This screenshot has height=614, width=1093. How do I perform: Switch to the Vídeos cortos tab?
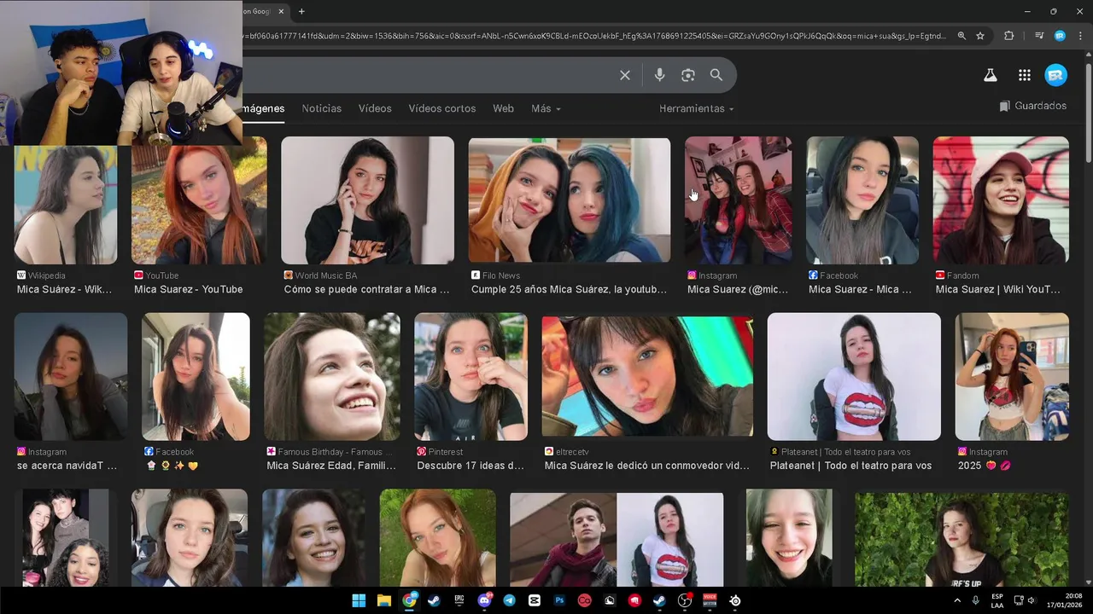pos(441,108)
